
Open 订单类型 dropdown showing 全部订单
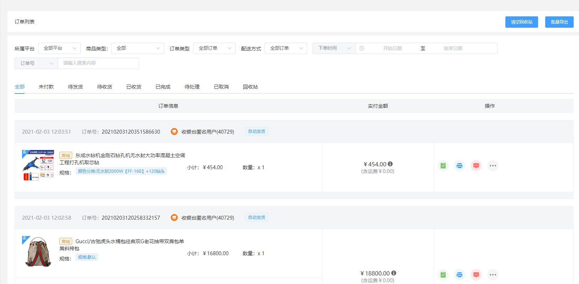click(214, 48)
